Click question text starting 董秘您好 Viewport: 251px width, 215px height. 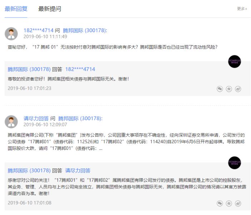(x=113, y=47)
